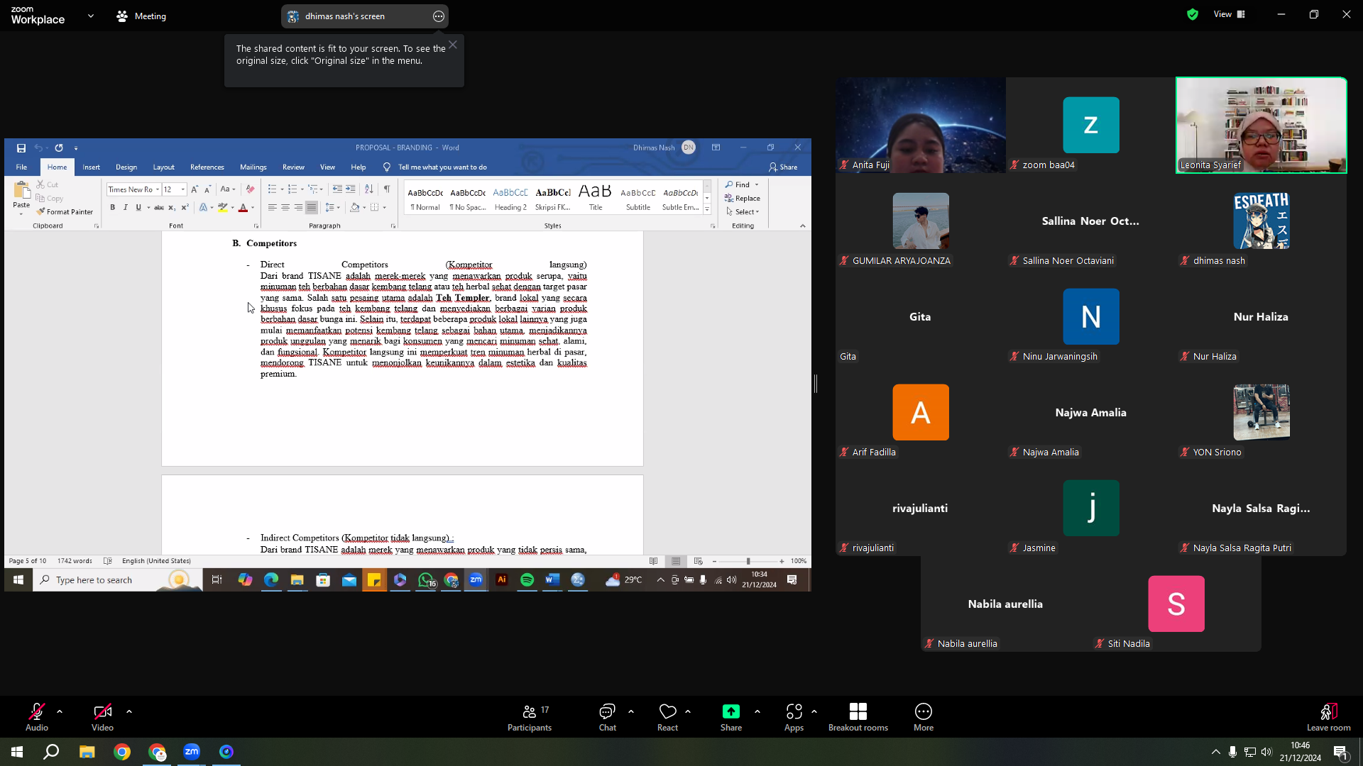
Task: Click the Leave room button
Action: pyautogui.click(x=1329, y=716)
